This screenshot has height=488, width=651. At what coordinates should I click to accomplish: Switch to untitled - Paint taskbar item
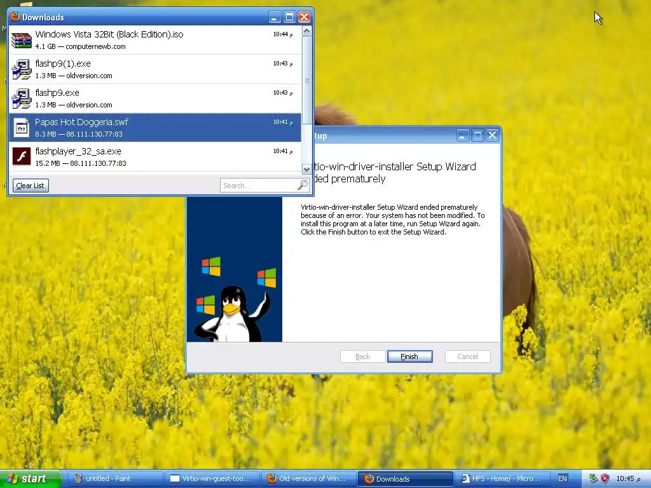point(114,478)
